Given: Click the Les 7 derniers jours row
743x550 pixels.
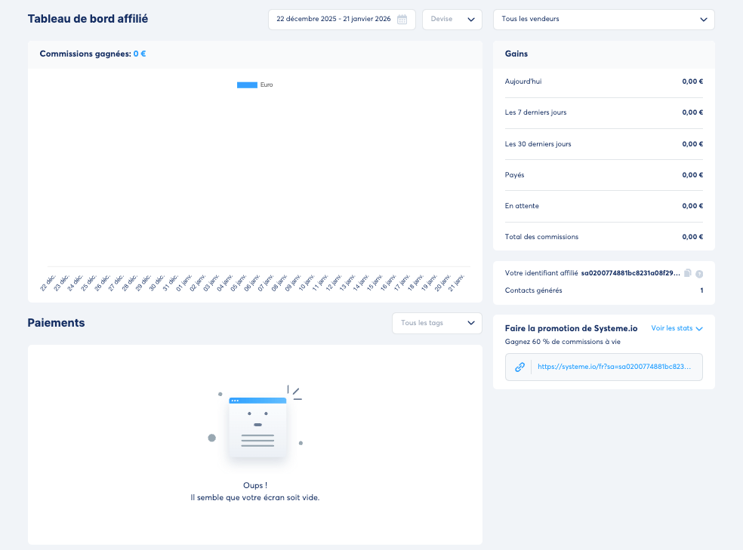Looking at the screenshot, I should [603, 112].
